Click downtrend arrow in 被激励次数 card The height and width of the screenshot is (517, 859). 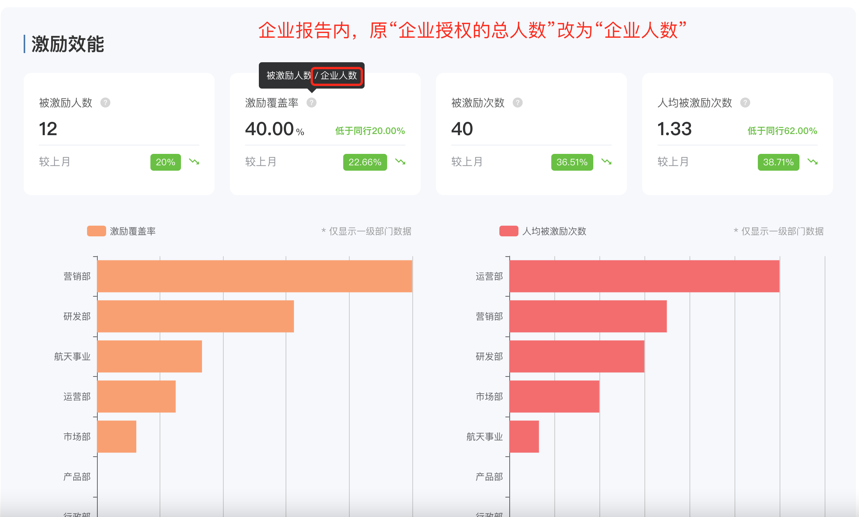(607, 162)
